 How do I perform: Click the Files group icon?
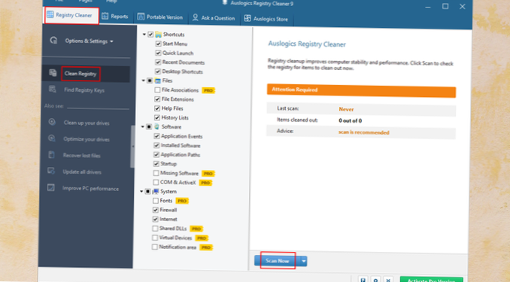click(x=158, y=80)
